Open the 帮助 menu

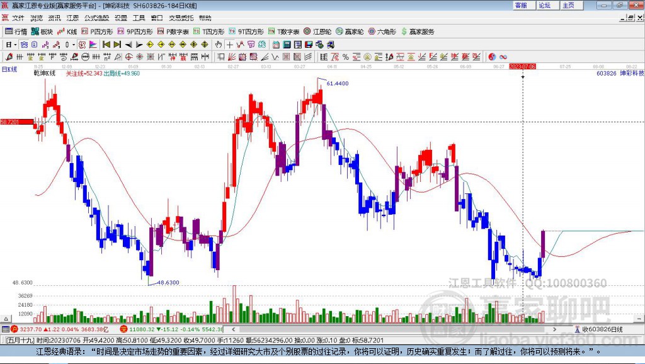(x=205, y=18)
